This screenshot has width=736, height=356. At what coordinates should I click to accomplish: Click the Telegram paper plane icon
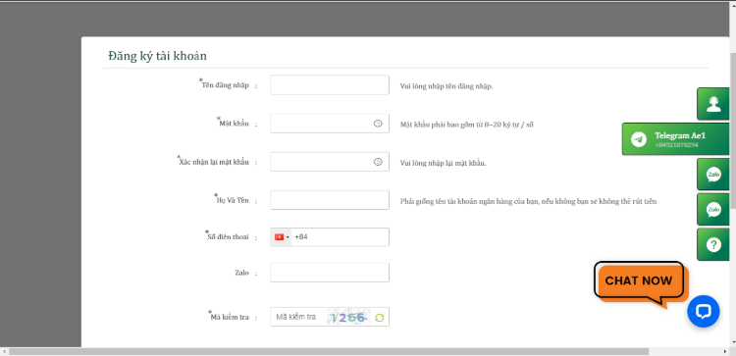[639, 139]
